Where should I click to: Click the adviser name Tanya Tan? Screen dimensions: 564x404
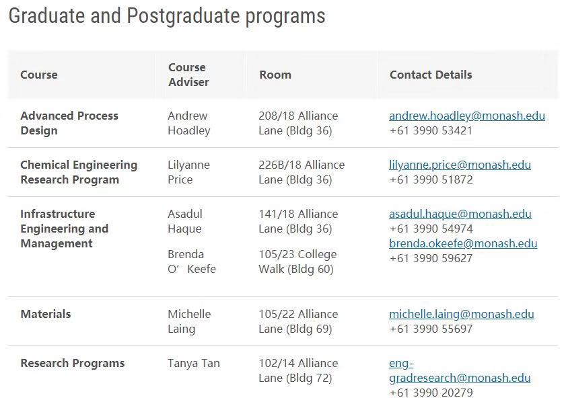click(194, 363)
